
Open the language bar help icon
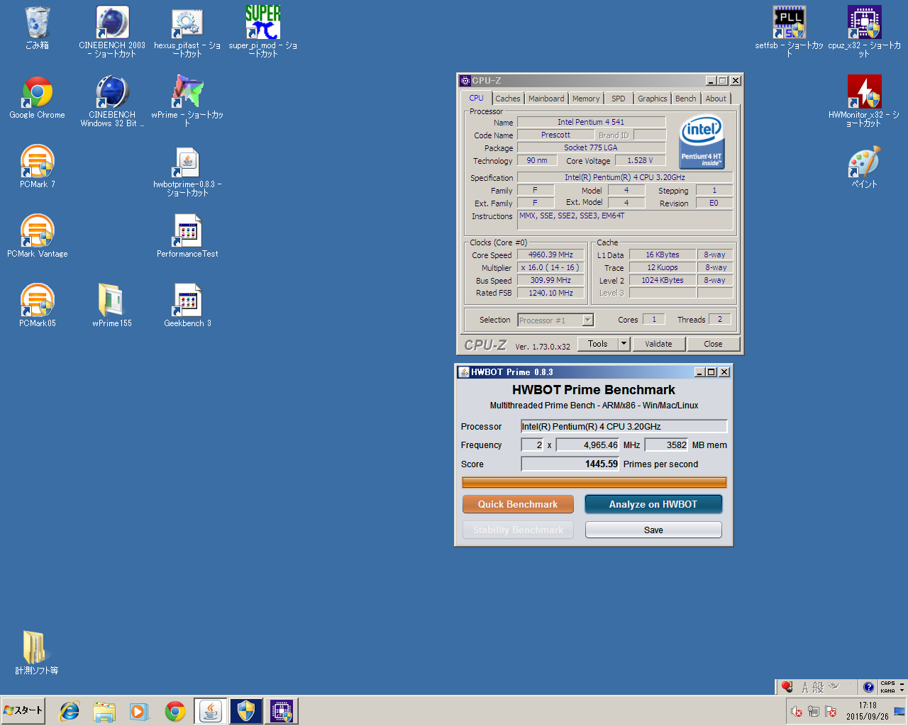pos(868,687)
